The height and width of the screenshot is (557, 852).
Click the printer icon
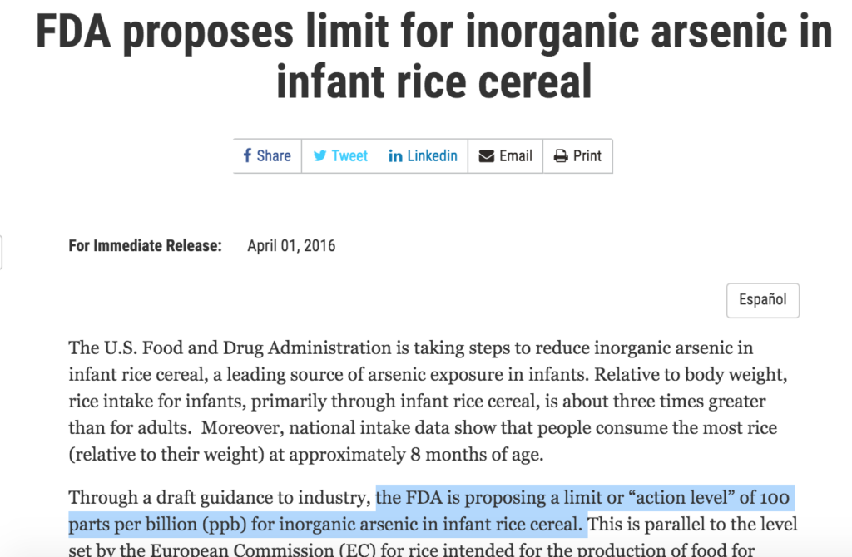tap(561, 156)
